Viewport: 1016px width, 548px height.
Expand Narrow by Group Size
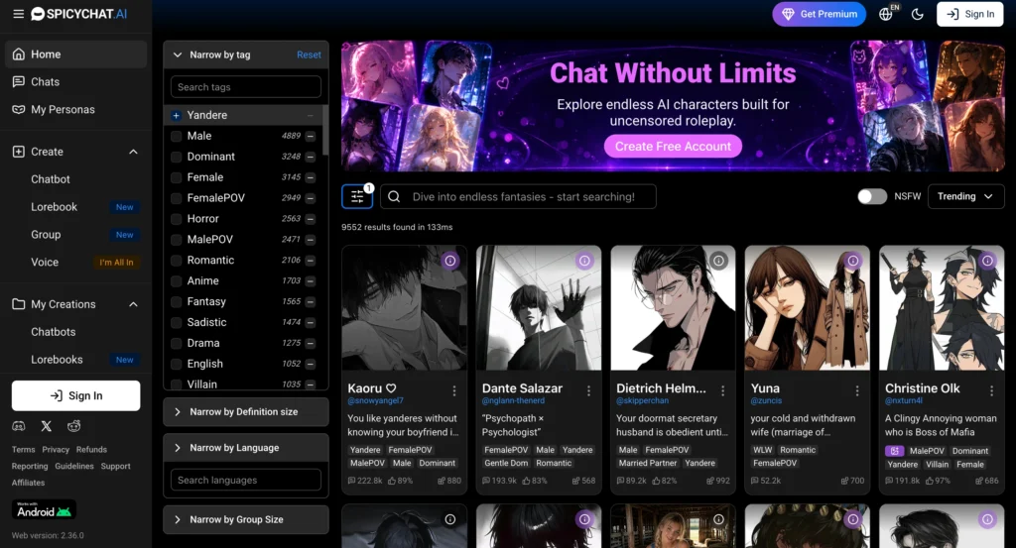(x=246, y=519)
